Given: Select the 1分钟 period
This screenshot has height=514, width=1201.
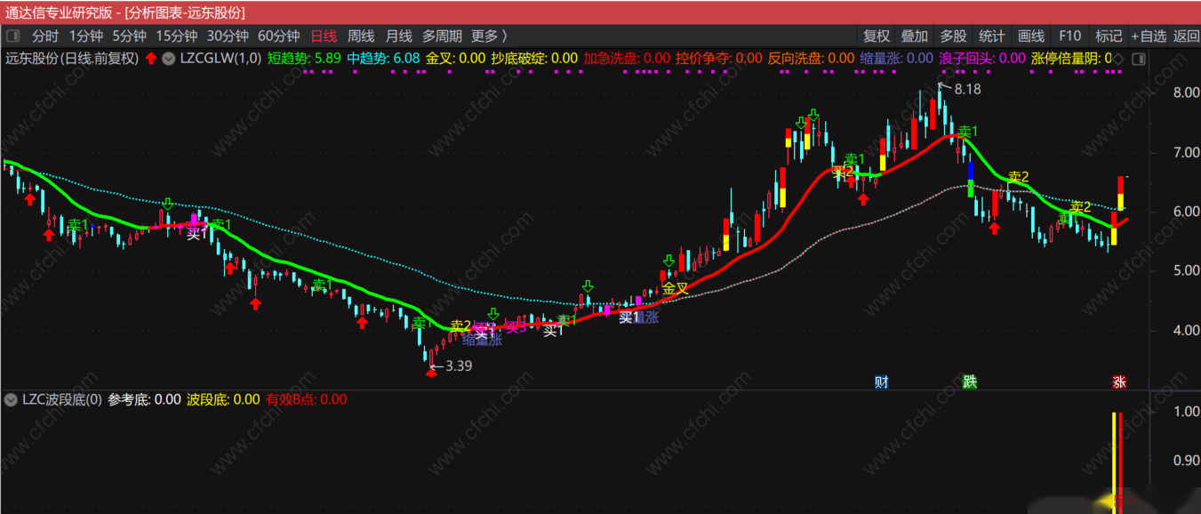Looking at the screenshot, I should 85,36.
